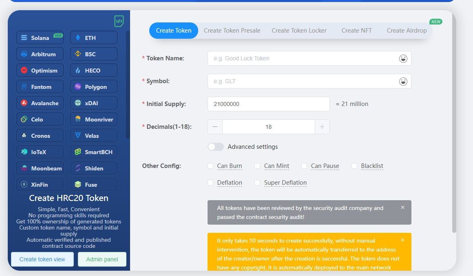This screenshot has width=473, height=276.
Task: Select the SmartBCH network
Action: [93, 152]
